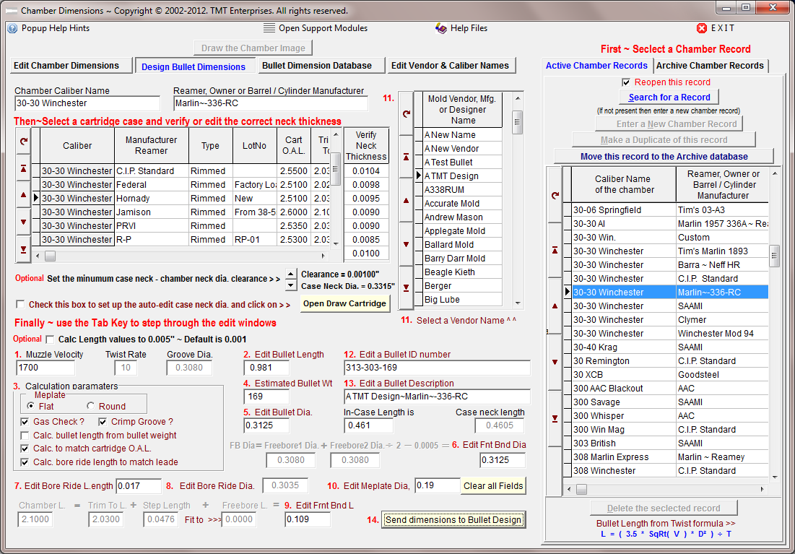795x554 pixels.
Task: Open the Help Files book icon
Action: 441,28
